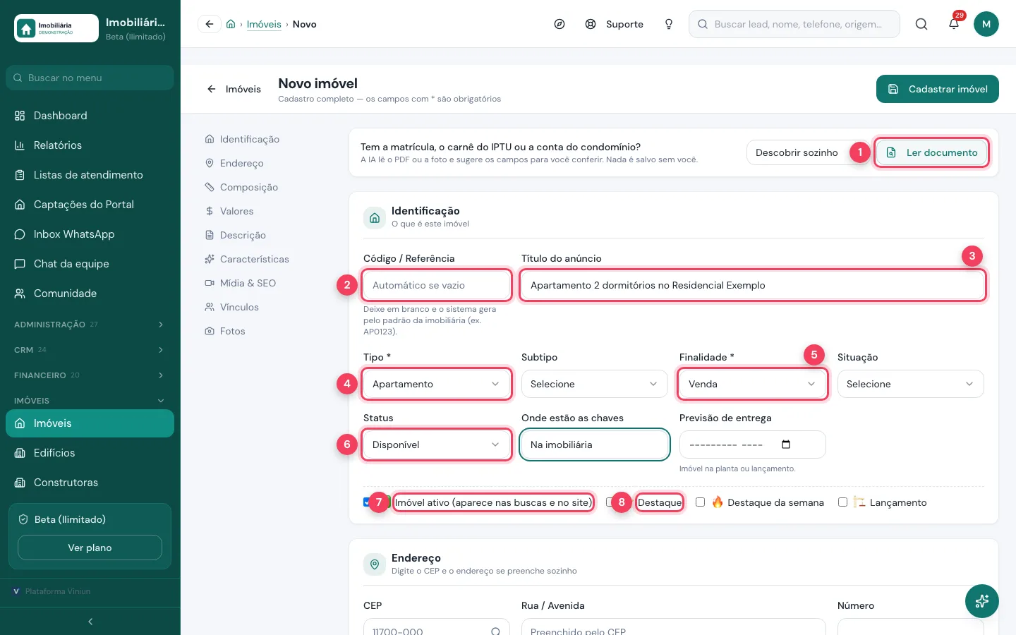This screenshot has height=635, width=1016.
Task: Open Relatórios in sidebar
Action: [x=90, y=145]
